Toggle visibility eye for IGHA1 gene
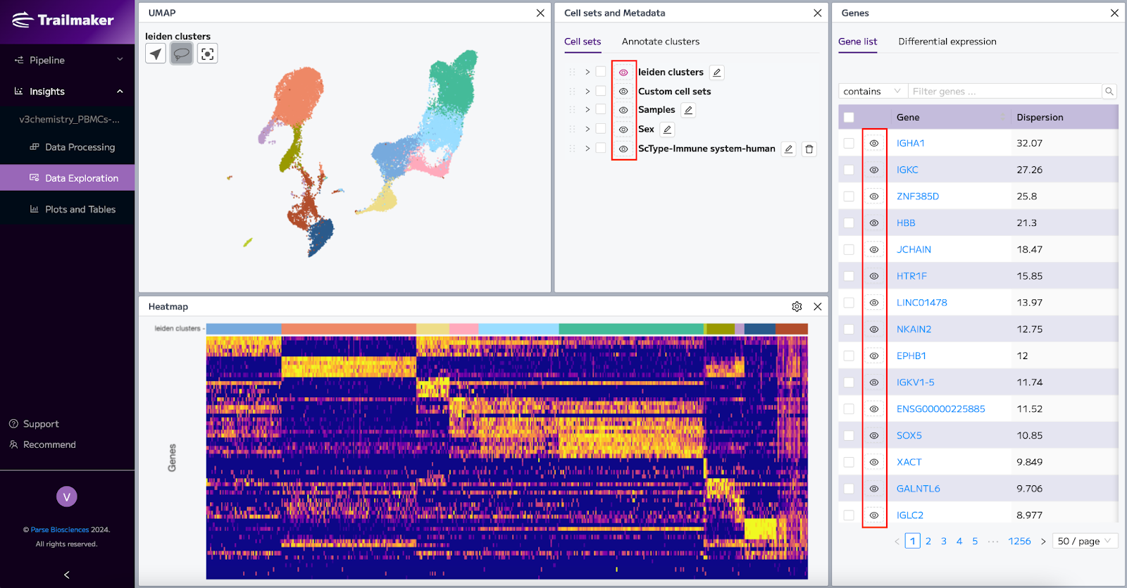The width and height of the screenshot is (1127, 588). point(874,143)
